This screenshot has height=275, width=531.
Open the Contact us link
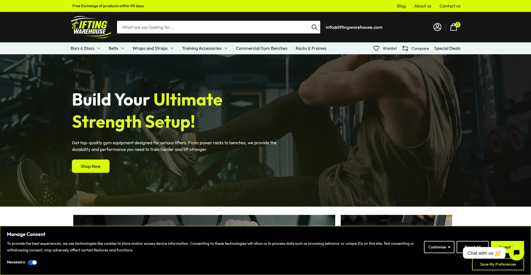450,6
